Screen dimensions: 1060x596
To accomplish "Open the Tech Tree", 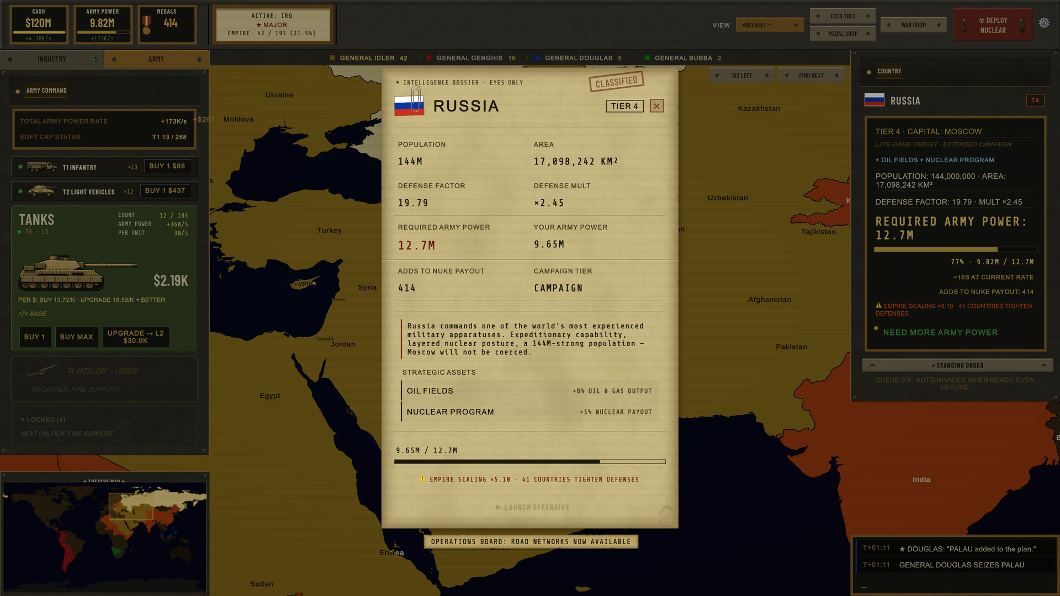I will (x=842, y=16).
